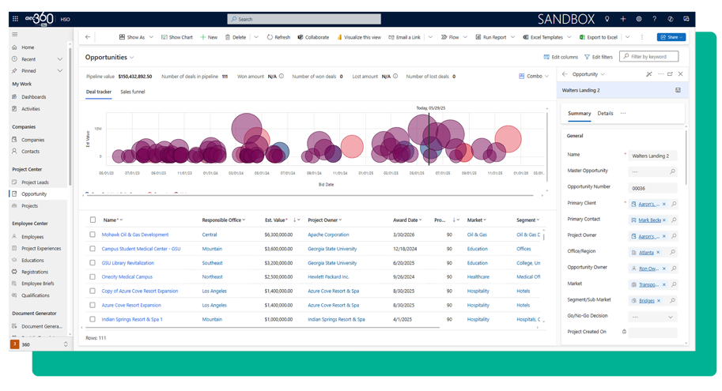Open Collaborate in the command bar

[313, 37]
